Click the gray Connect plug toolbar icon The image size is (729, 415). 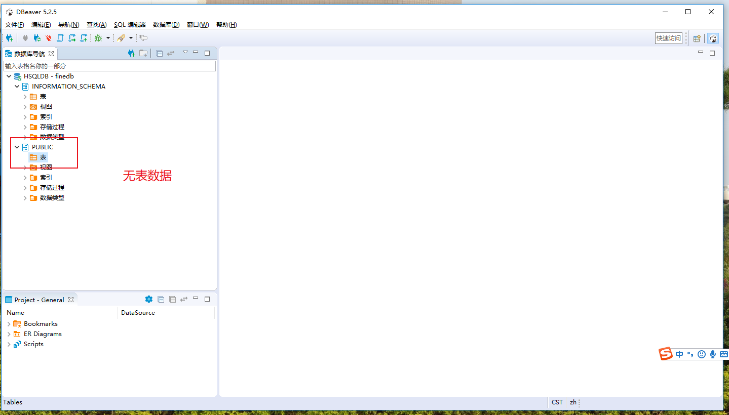pyautogui.click(x=25, y=38)
